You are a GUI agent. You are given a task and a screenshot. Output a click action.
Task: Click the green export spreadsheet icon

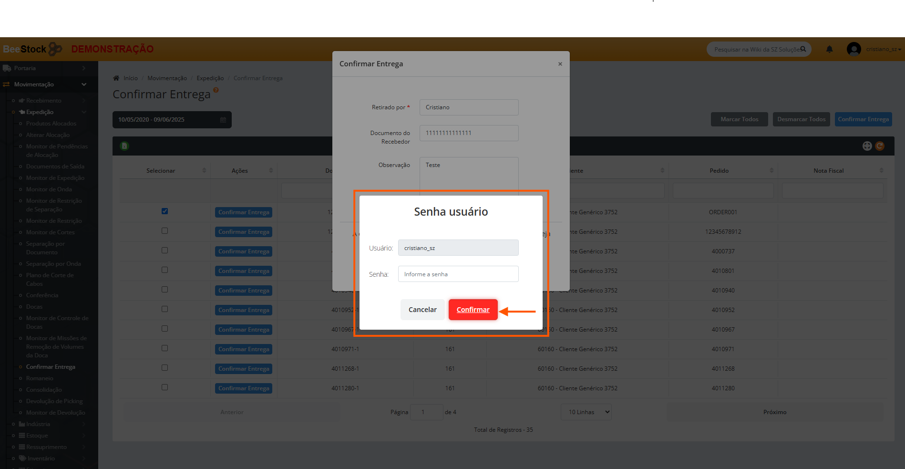pos(124,146)
